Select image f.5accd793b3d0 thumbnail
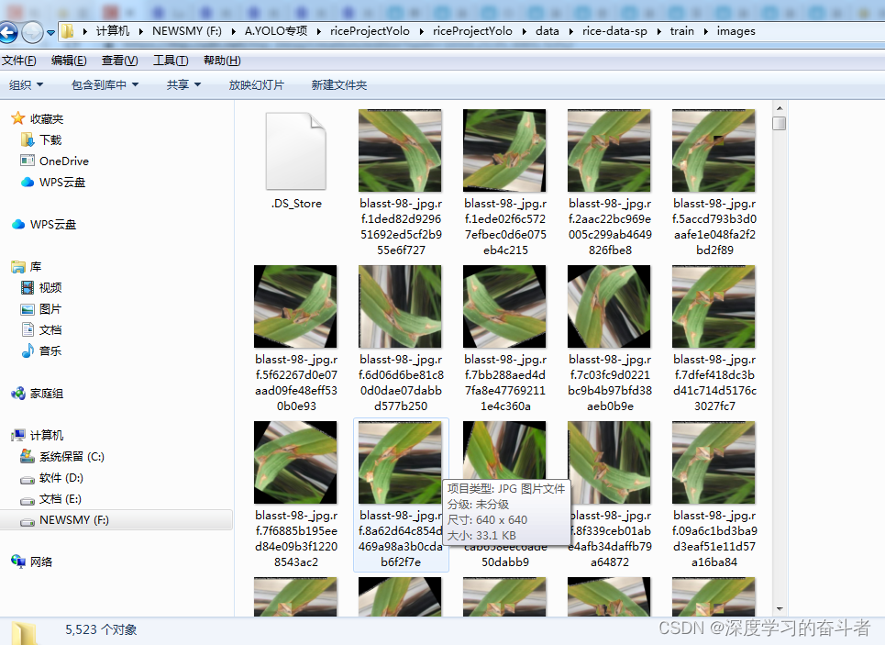The height and width of the screenshot is (645, 885). 714,150
